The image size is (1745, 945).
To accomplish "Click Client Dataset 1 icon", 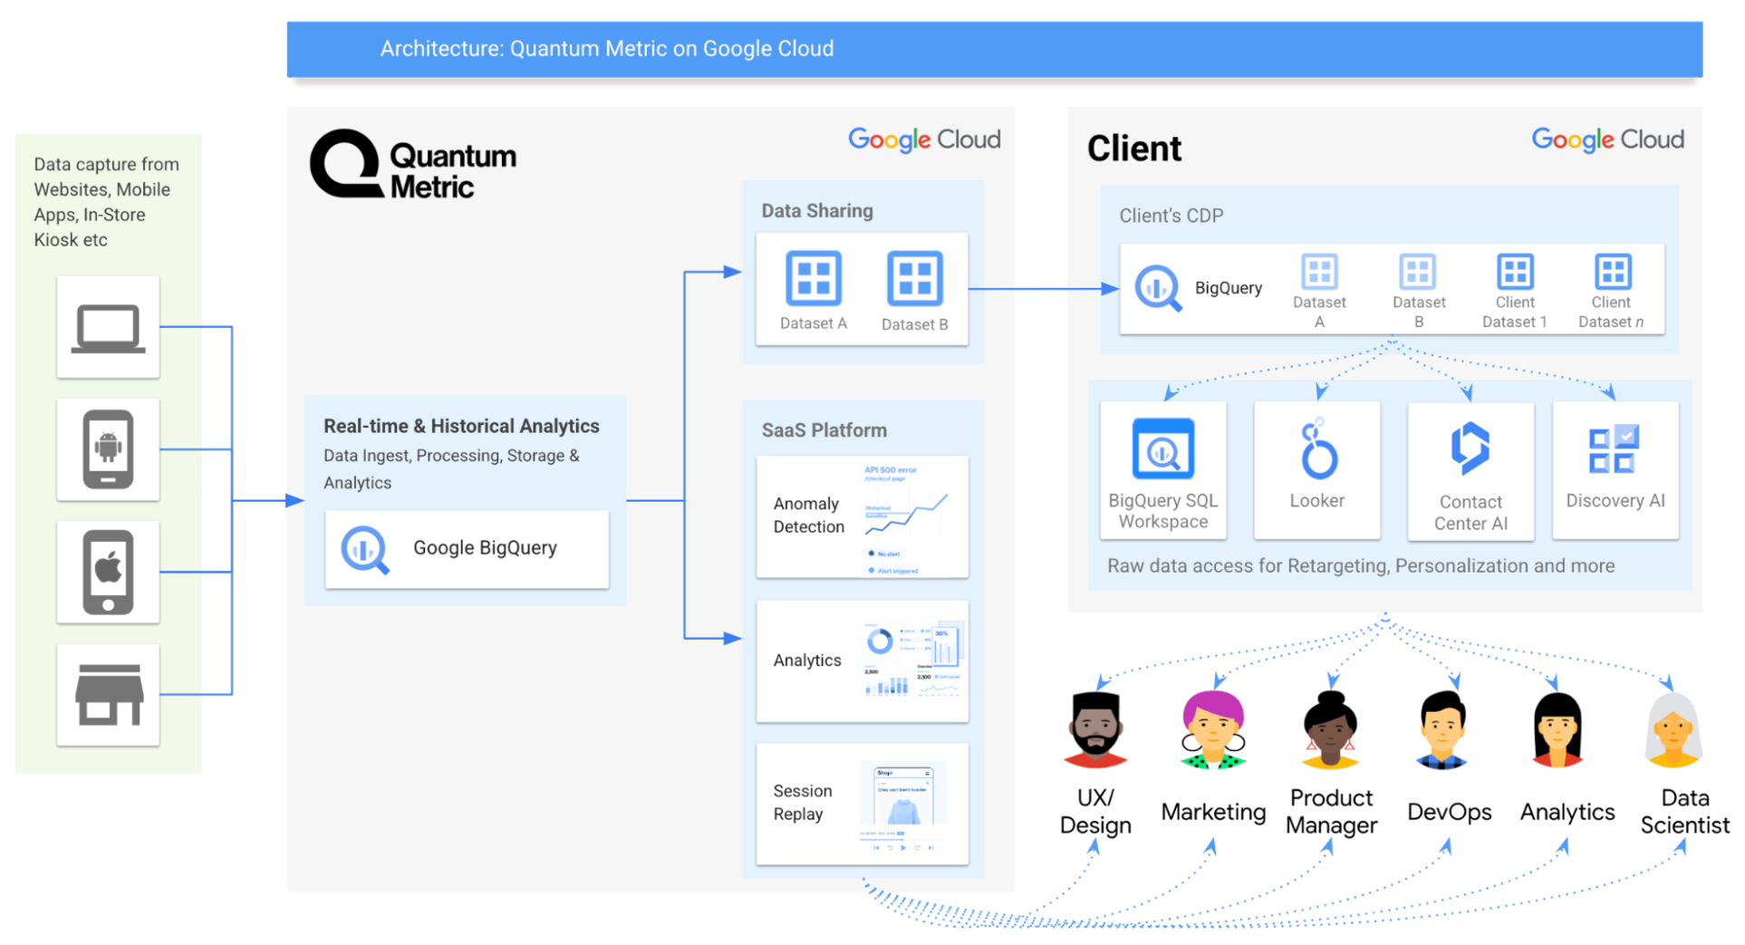I will (x=1514, y=272).
